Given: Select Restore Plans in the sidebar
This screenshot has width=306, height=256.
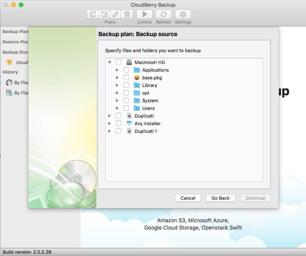Looking at the screenshot, I should click(15, 42).
